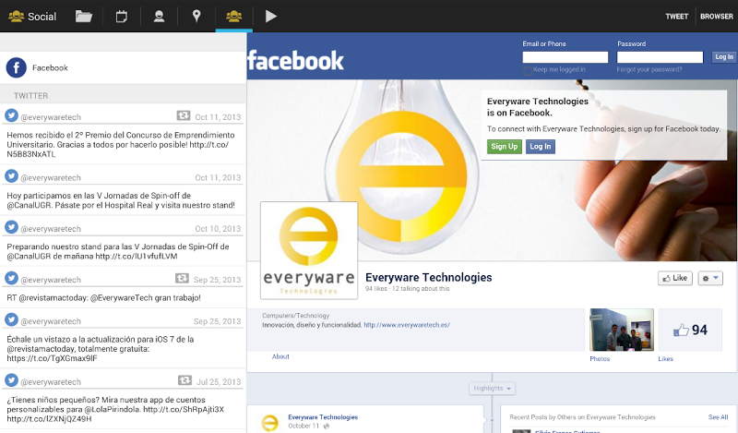Open the 94 Likes box
Viewport: 738px width, 433px height.
[x=690, y=330]
